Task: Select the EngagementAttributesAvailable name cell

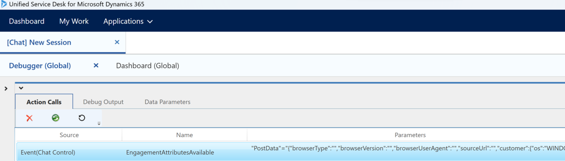Action: coord(170,152)
